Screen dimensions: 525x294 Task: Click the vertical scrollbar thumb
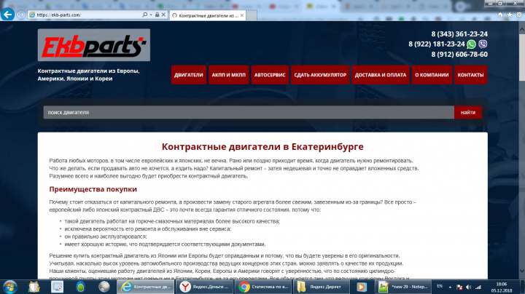[521, 57]
